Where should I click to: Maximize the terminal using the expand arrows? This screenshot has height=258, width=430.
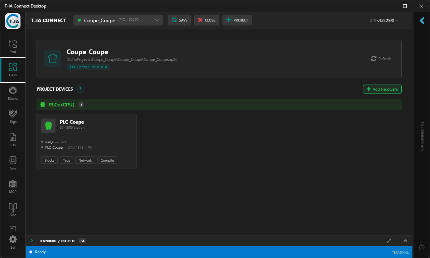(389, 241)
